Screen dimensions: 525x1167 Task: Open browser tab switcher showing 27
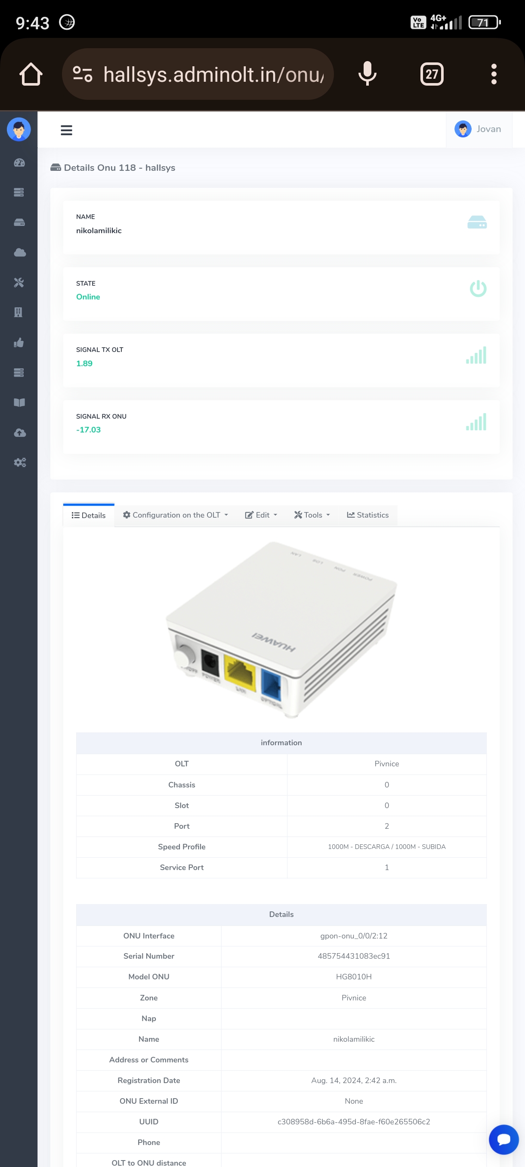coord(431,74)
